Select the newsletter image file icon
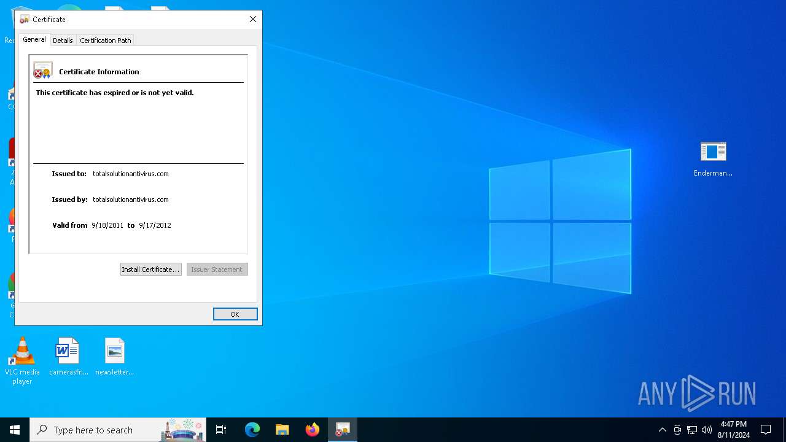 114,357
